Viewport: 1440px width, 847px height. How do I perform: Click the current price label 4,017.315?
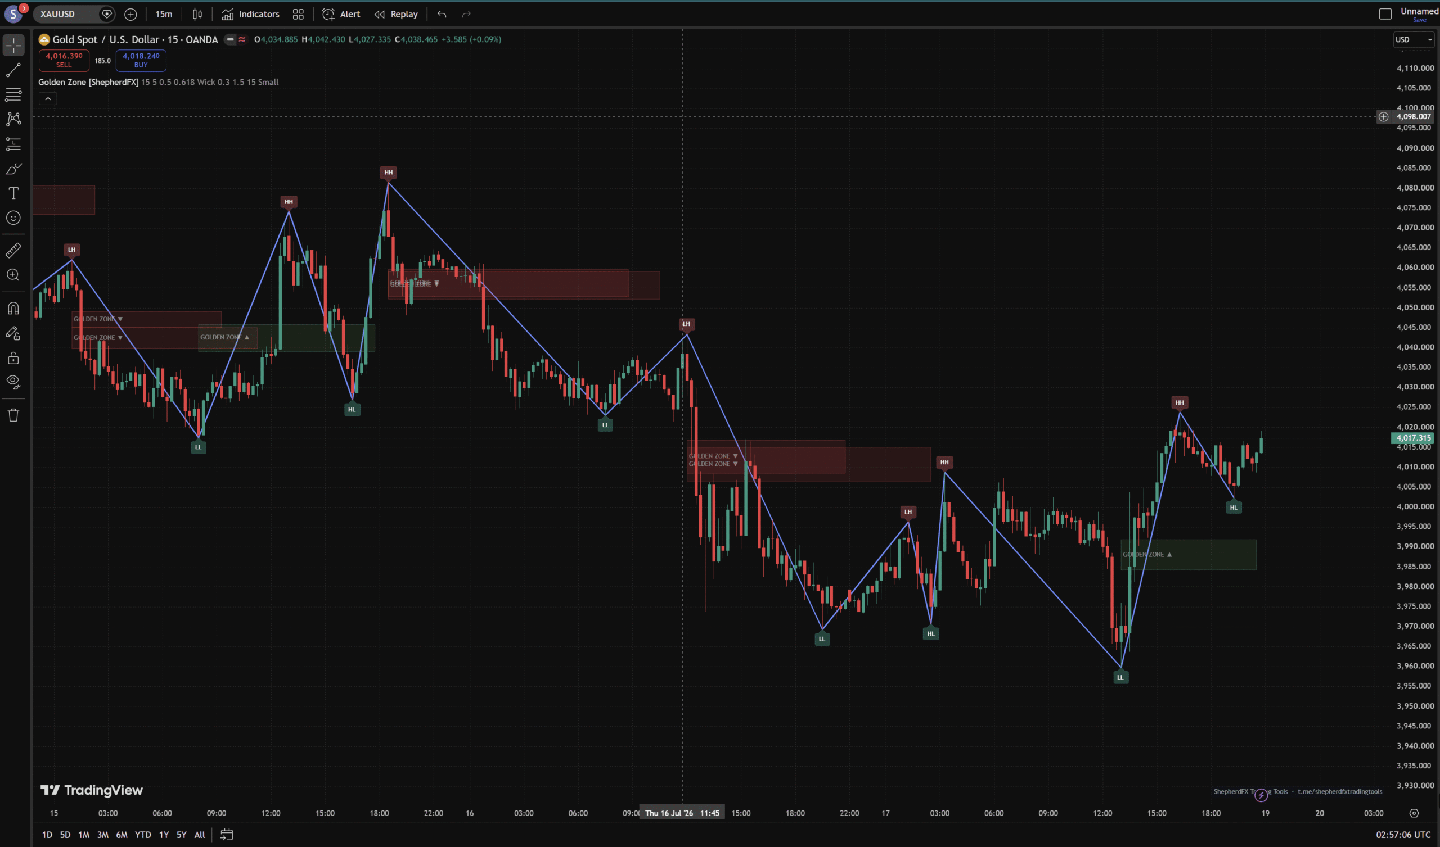(x=1414, y=438)
